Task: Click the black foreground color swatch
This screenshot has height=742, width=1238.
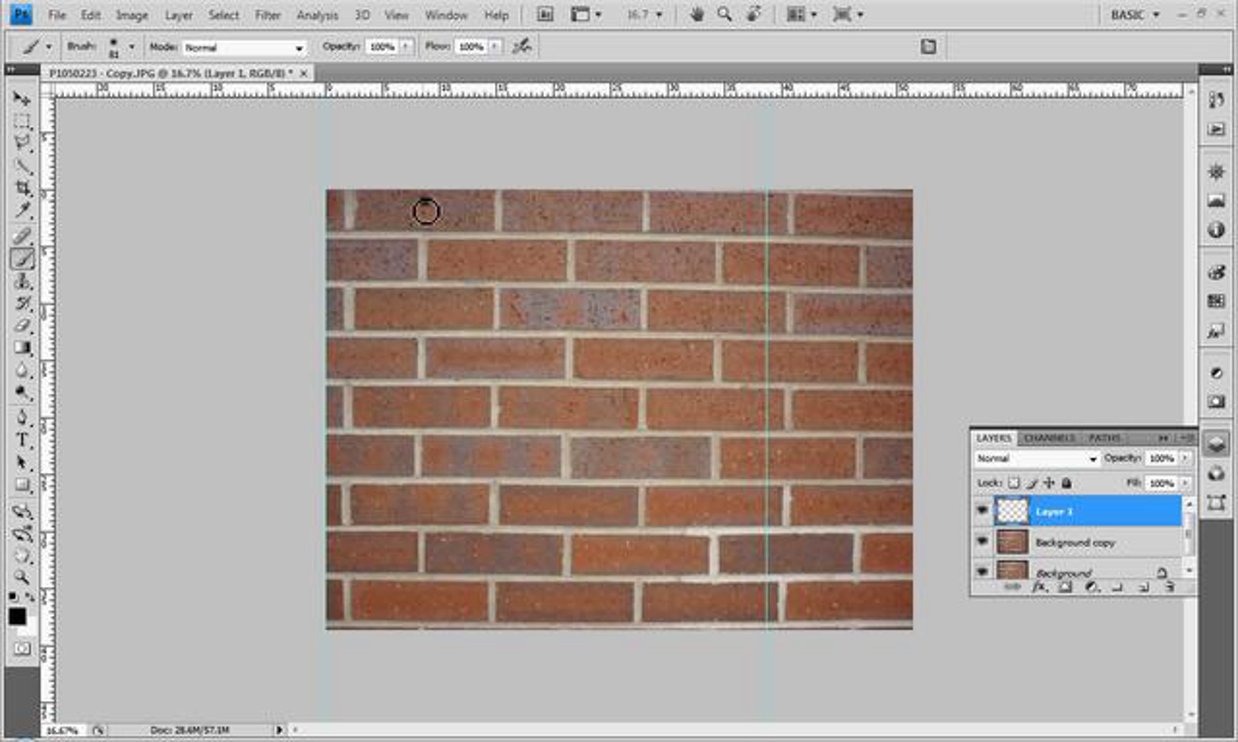Action: [17, 616]
